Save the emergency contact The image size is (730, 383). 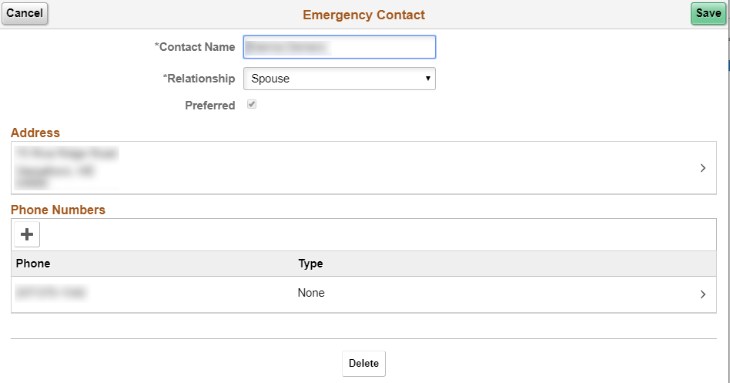(x=708, y=13)
